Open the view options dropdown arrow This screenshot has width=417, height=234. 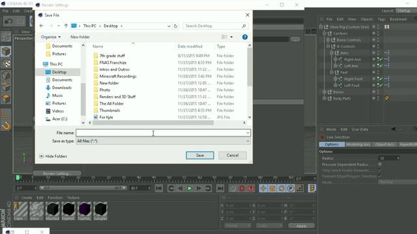pos(231,37)
